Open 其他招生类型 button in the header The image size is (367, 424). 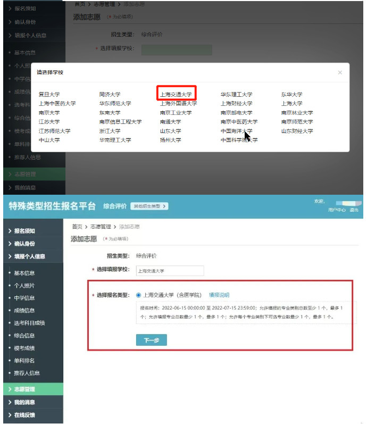149,206
